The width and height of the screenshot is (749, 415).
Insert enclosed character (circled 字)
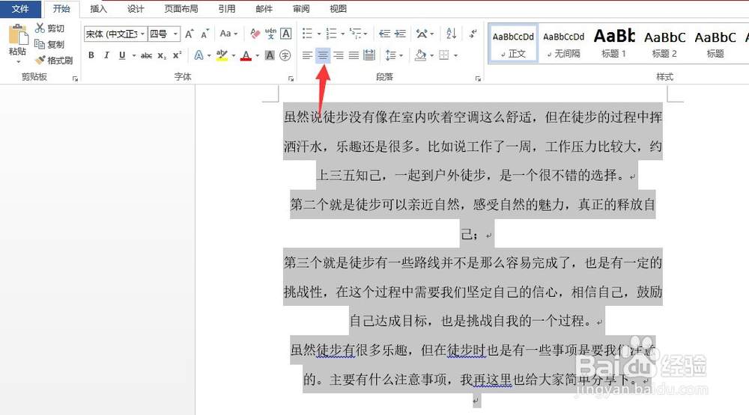[285, 56]
